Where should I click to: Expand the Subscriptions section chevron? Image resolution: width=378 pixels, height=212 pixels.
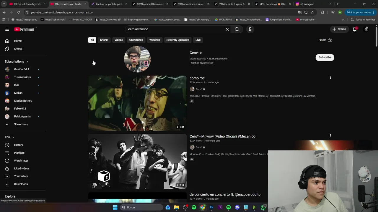[x=27, y=62]
